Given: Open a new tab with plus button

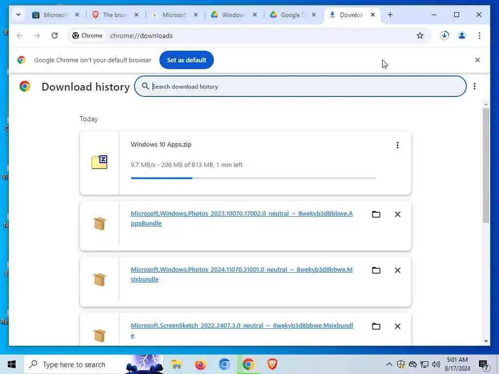Looking at the screenshot, I should (x=390, y=15).
